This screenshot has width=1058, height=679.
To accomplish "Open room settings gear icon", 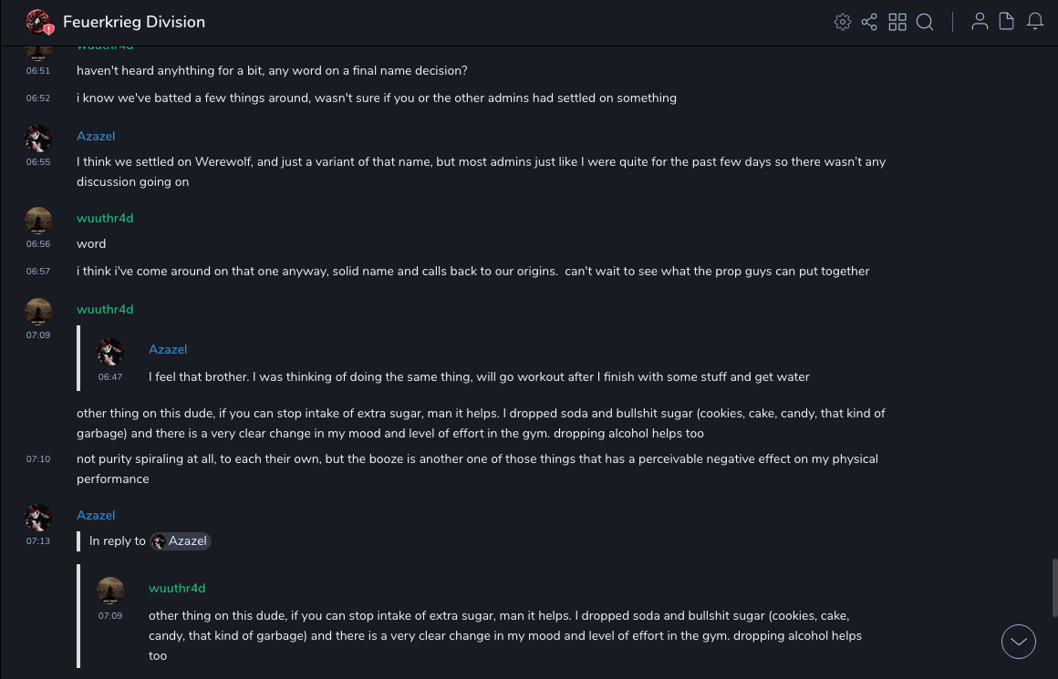I will pos(843,22).
